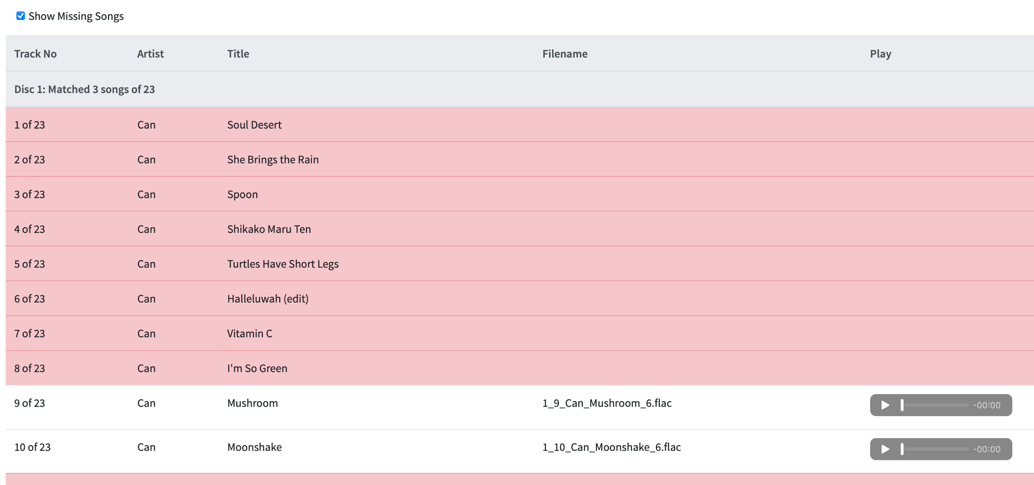Click the Title column header
The width and height of the screenshot is (1034, 485).
coord(238,54)
